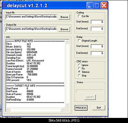Click the ABORT button
128x123 pixels.
90,97
